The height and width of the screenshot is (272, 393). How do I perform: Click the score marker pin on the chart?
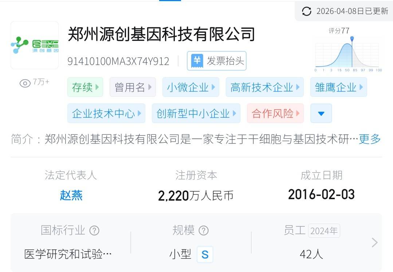352,39
